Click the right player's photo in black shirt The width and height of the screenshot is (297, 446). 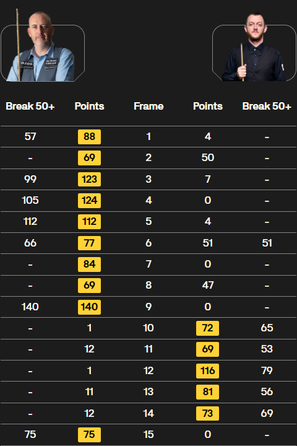pyautogui.click(x=254, y=46)
